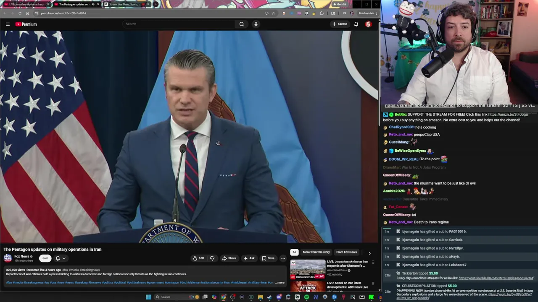Click the Finish update button
538x302 pixels.
click(368, 13)
